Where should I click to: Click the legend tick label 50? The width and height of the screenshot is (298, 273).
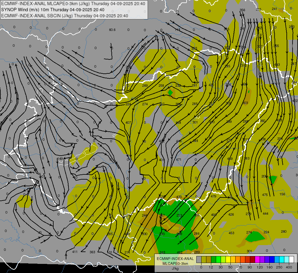230,267
